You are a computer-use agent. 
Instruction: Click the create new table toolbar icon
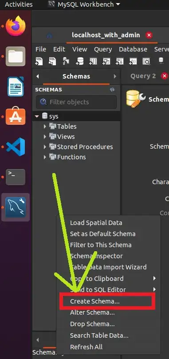point(93,61)
